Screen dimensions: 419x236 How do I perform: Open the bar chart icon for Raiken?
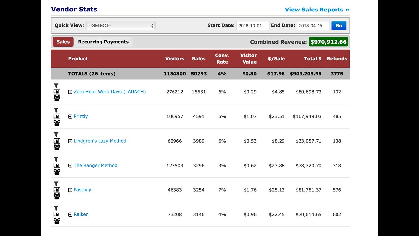click(57, 214)
